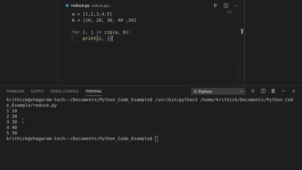Screen dimensions: 302x170
Task: Click the editor vertical scrollbar marker
Action: coord(242,32)
